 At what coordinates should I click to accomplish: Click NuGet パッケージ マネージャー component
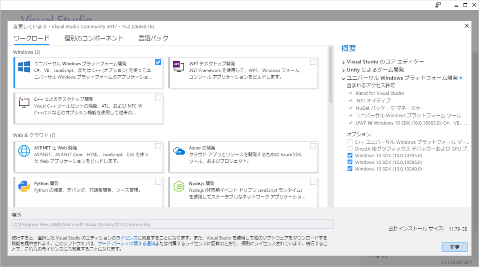coord(390,108)
